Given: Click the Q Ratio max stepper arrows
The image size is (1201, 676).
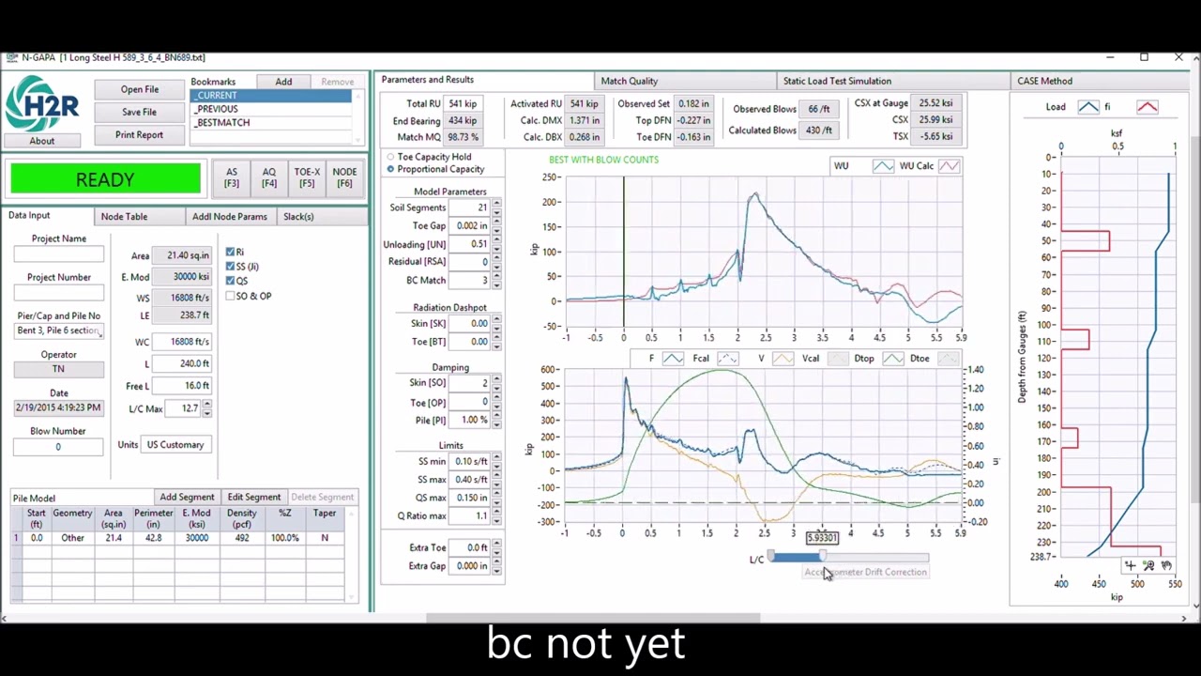Looking at the screenshot, I should point(496,516).
